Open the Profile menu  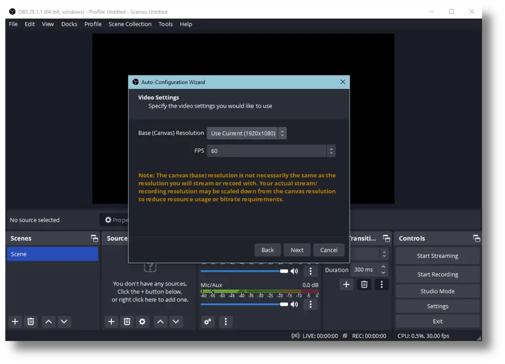point(93,24)
